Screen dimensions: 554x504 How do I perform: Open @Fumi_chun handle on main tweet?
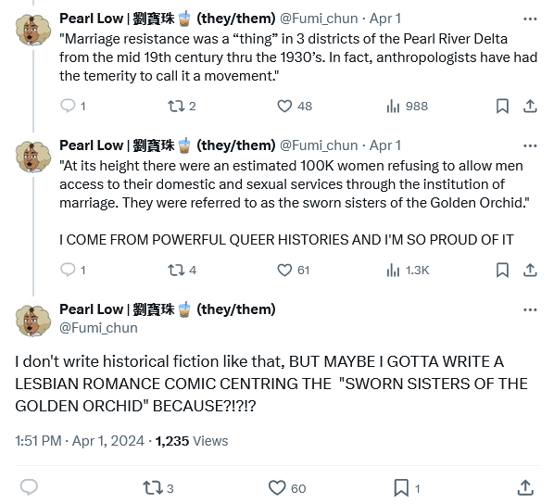98,328
